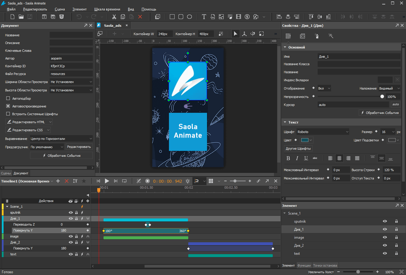Click the responsive layout icon on the canvas bar
The image size is (406, 275).
pyautogui.click(x=100, y=34)
